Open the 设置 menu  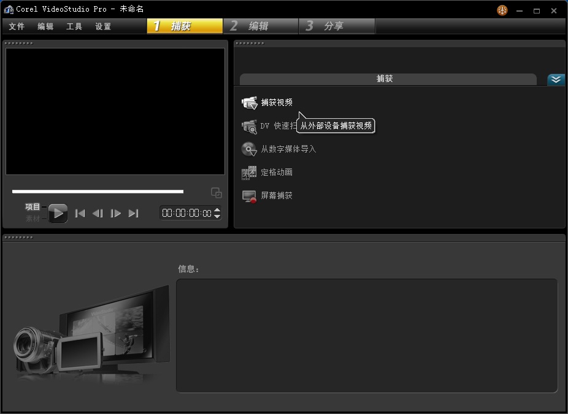103,27
